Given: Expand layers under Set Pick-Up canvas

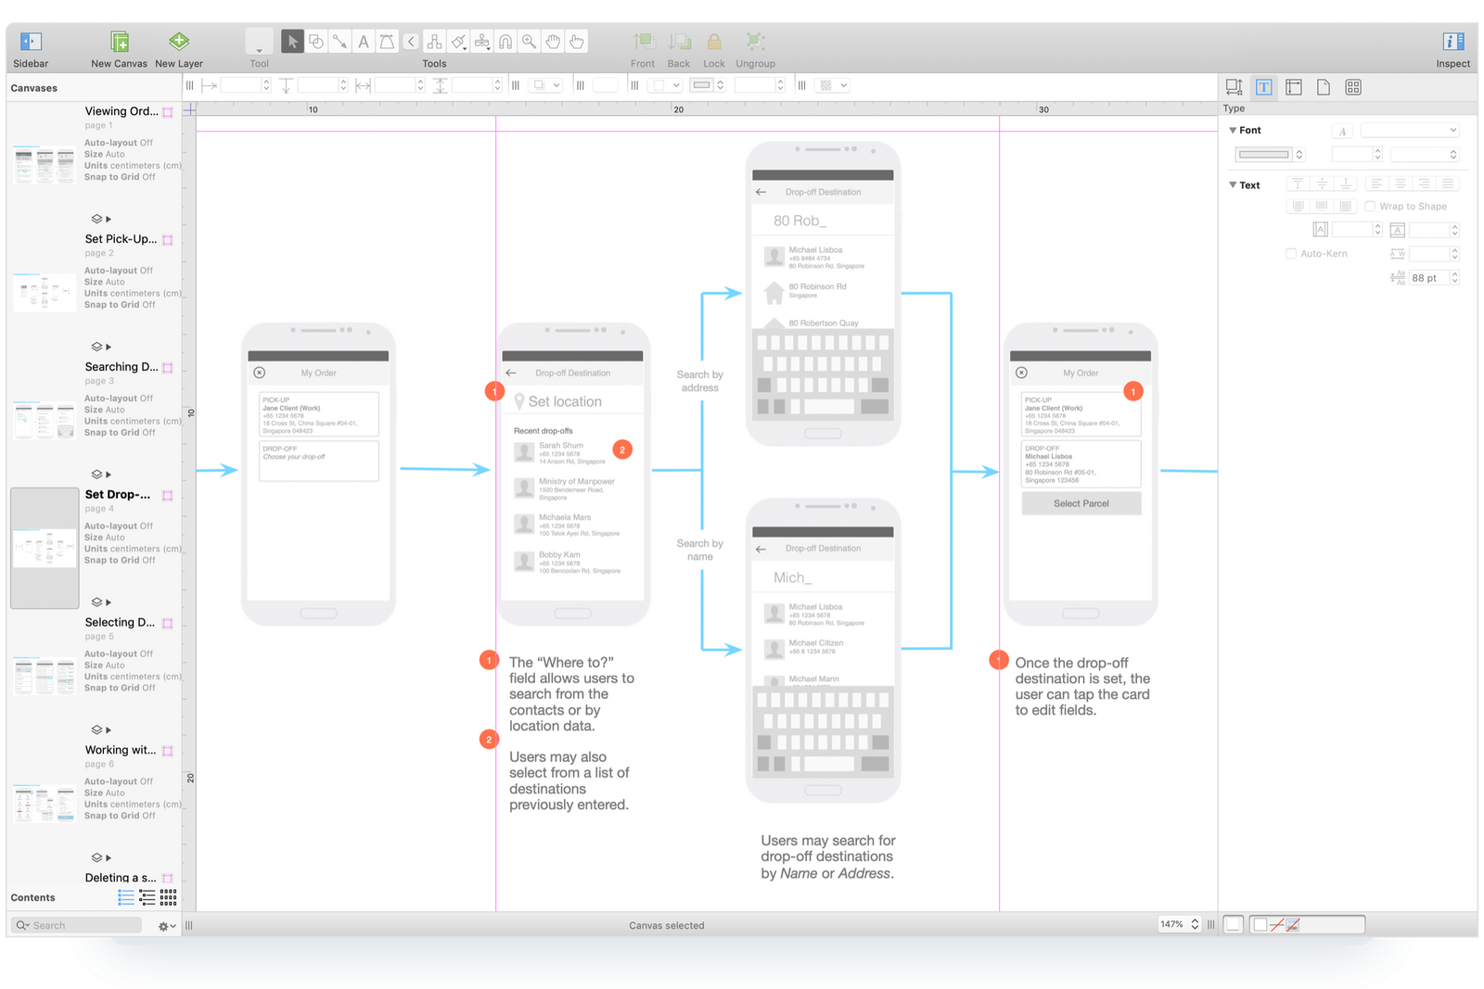Looking at the screenshot, I should 109,347.
